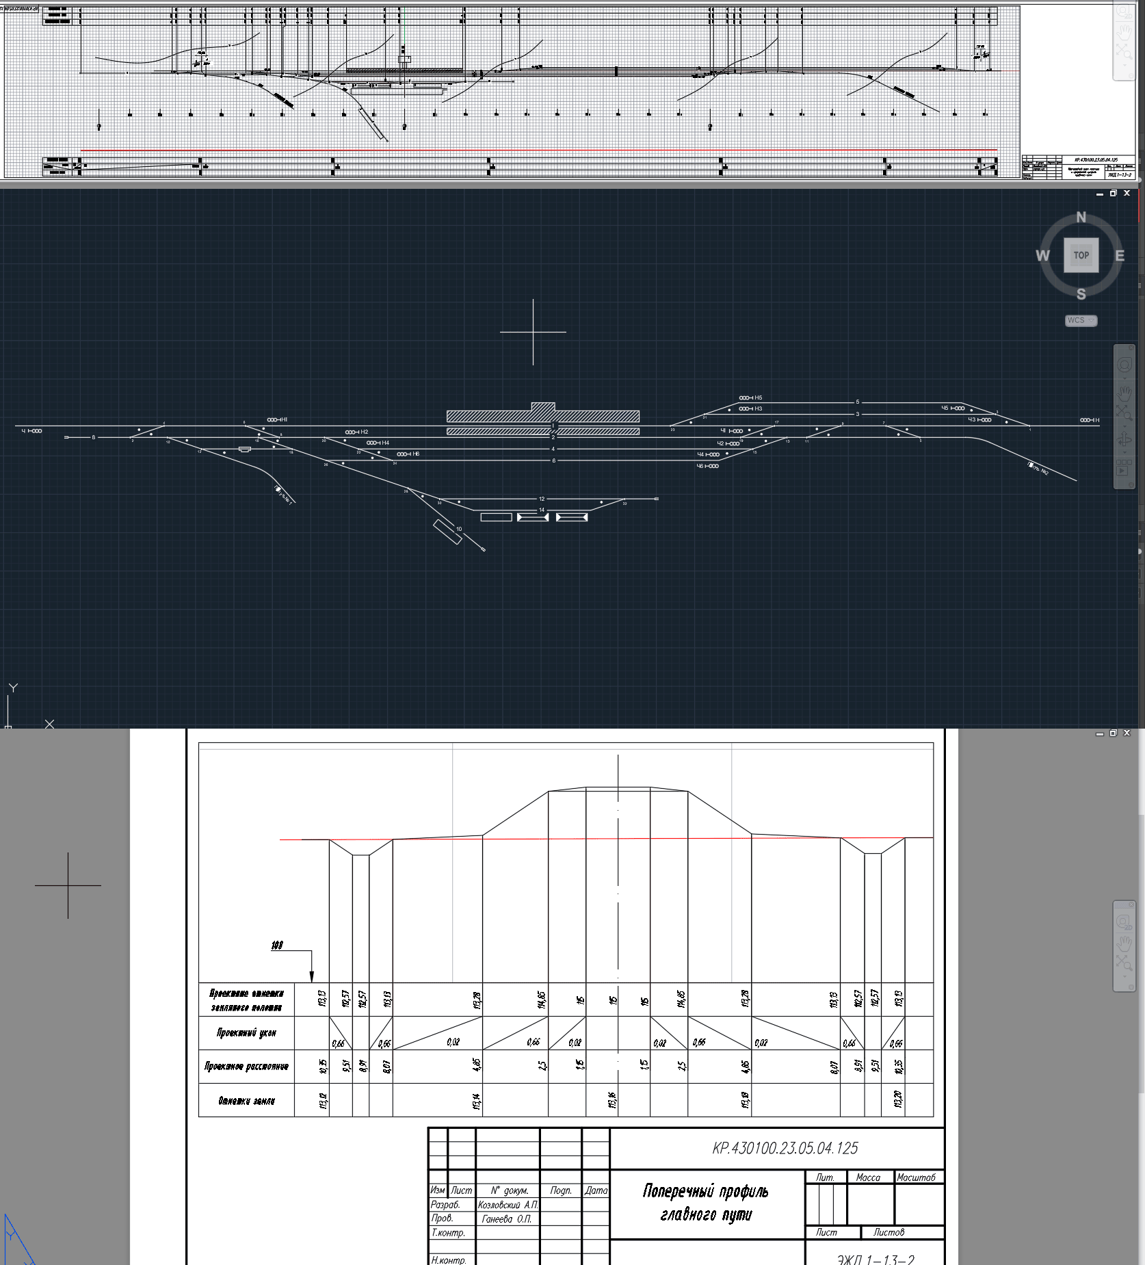
Task: Select signal label H6 in station plan
Action: [415, 454]
